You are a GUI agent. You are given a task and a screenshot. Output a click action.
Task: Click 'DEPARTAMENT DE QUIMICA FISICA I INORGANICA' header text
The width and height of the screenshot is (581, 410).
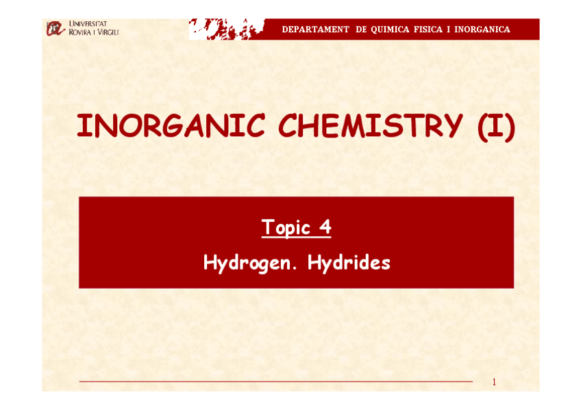click(x=396, y=29)
